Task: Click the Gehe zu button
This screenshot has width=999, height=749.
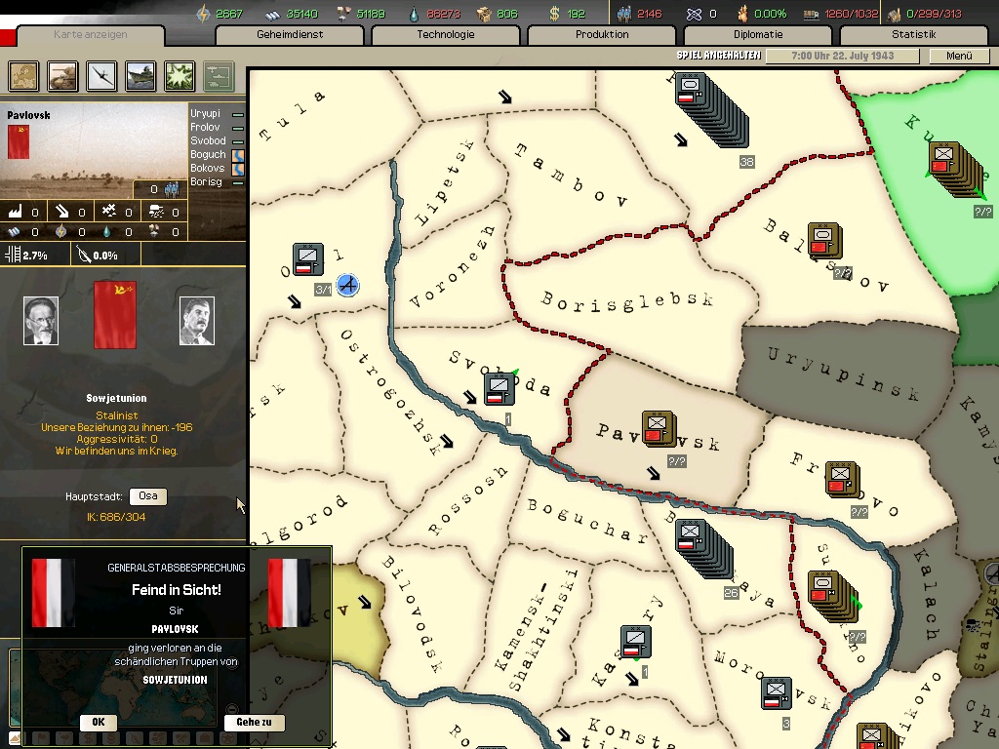Action: [254, 723]
